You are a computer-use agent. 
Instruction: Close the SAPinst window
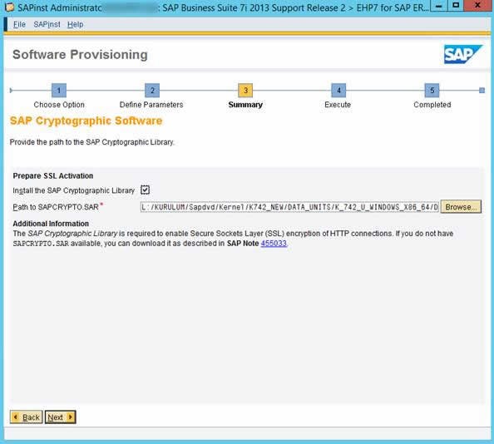478,6
